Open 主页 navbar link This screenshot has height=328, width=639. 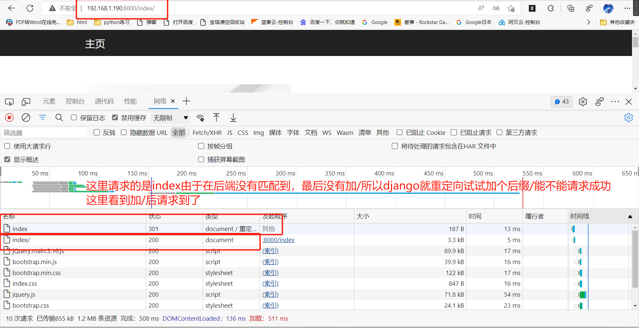tap(95, 44)
